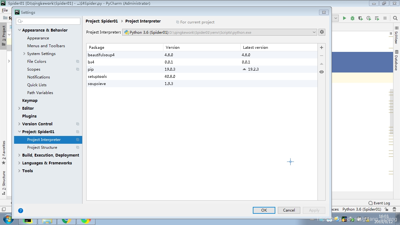This screenshot has width=400, height=225.
Task: Click Python 3.6 (Spider01) status bar entry
Action: [362, 209]
